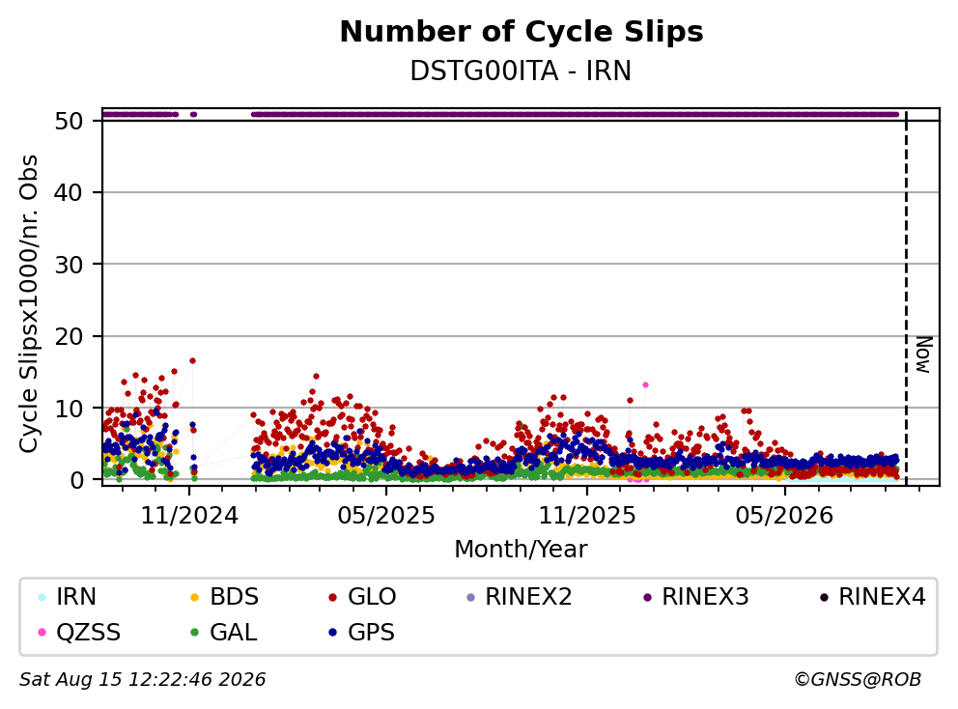Click the 05/2025 x-axis tick label
The width and height of the screenshot is (958, 709).
(386, 516)
